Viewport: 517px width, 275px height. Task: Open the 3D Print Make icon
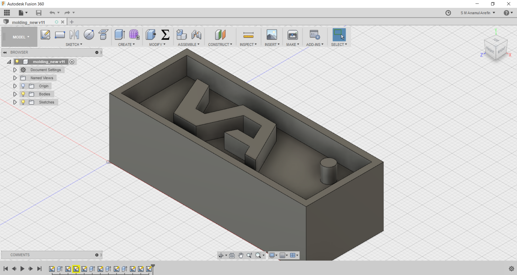click(x=293, y=35)
